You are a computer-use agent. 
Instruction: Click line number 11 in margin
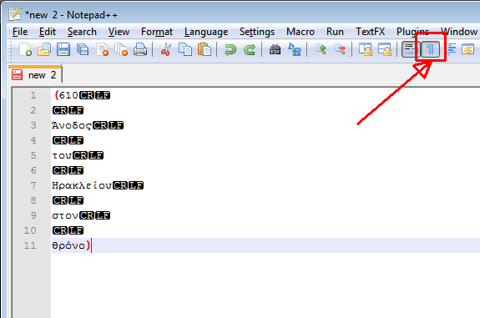[x=30, y=245]
